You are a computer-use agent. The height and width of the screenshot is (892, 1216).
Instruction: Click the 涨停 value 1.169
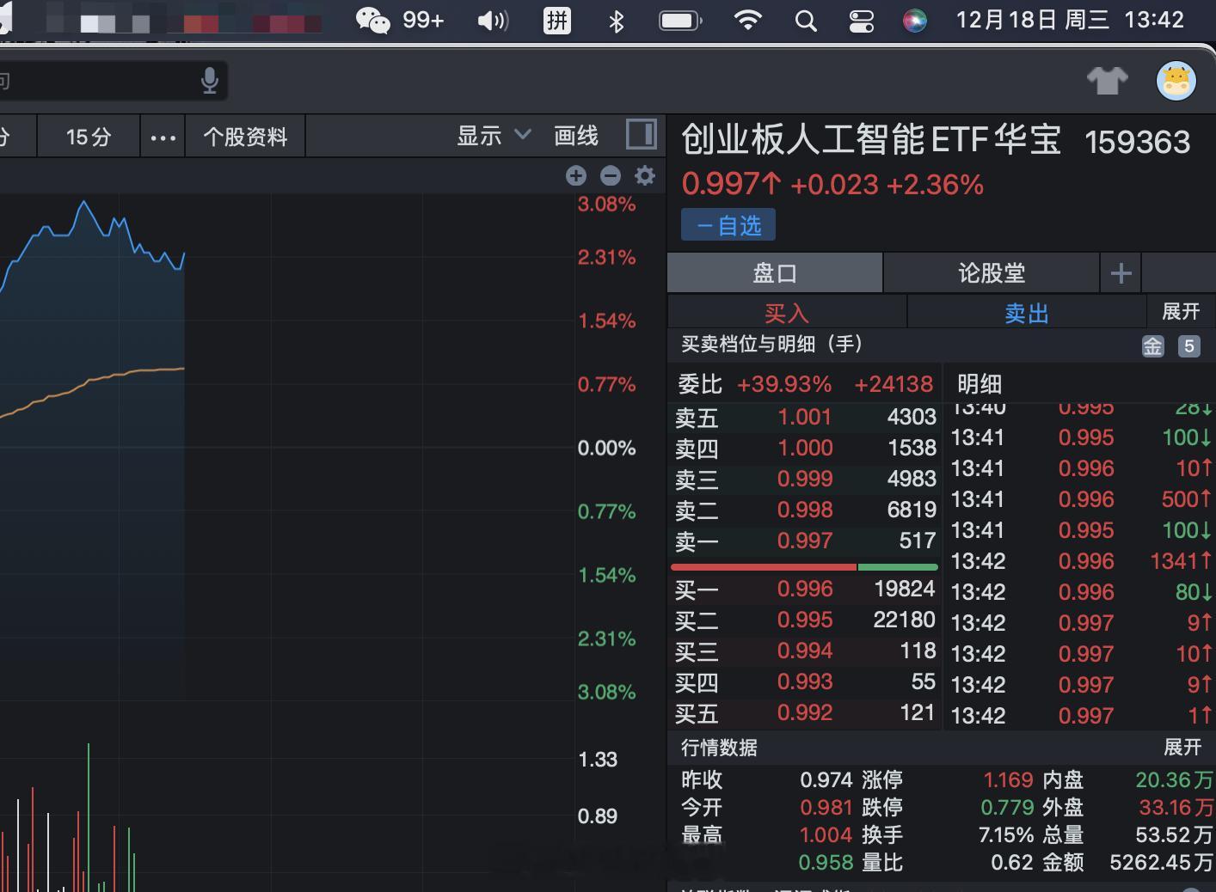pyautogui.click(x=1008, y=779)
